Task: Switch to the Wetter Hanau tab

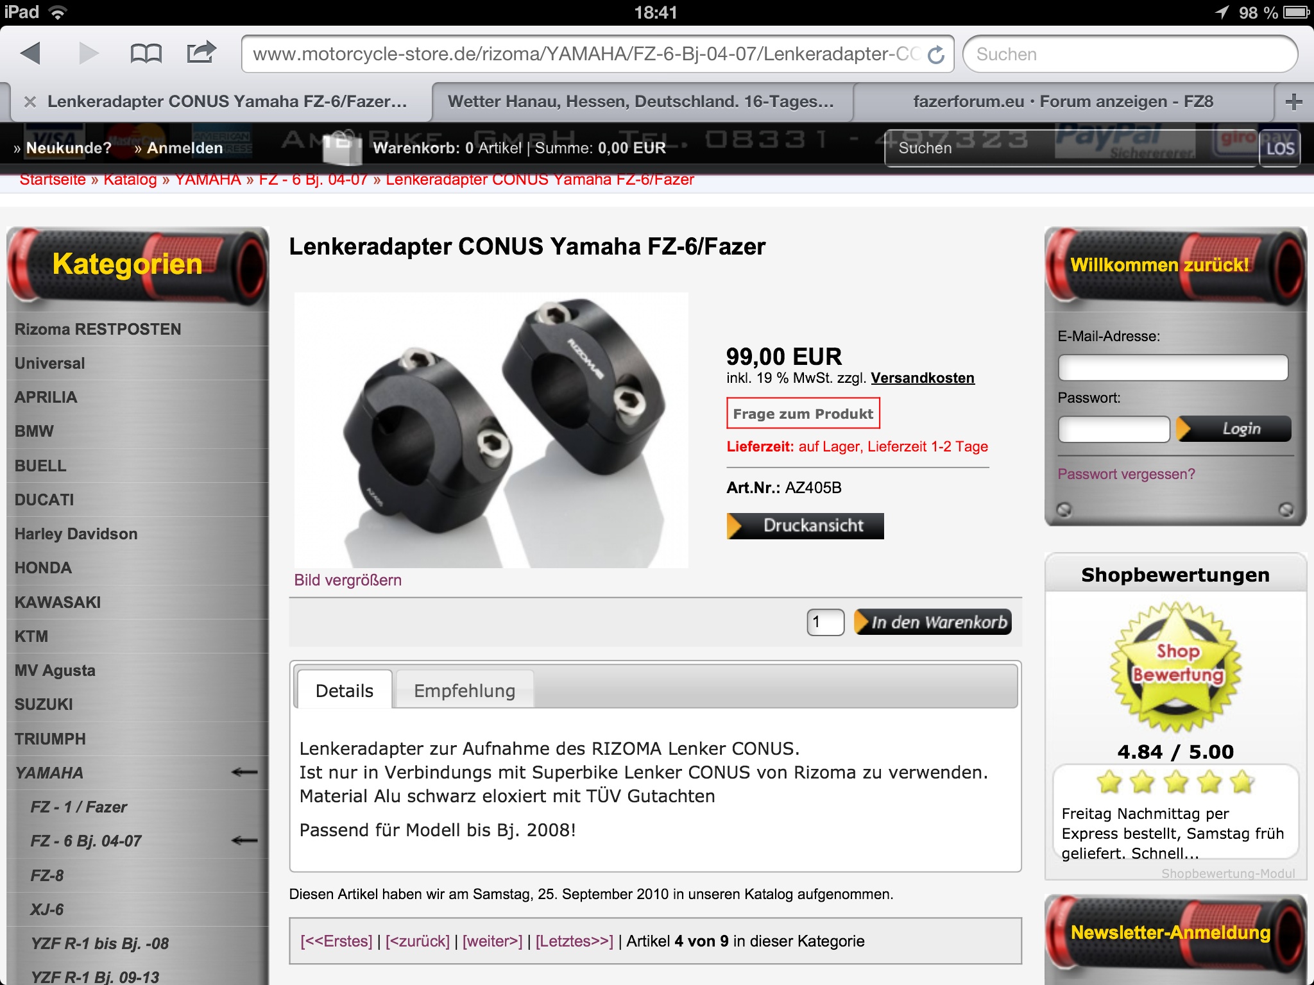Action: 641,101
